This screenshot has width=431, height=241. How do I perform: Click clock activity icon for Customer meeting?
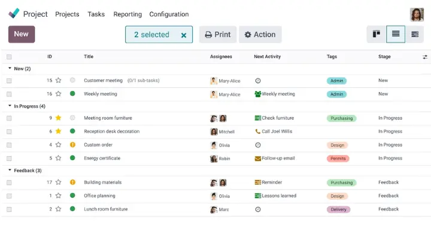[258, 81]
